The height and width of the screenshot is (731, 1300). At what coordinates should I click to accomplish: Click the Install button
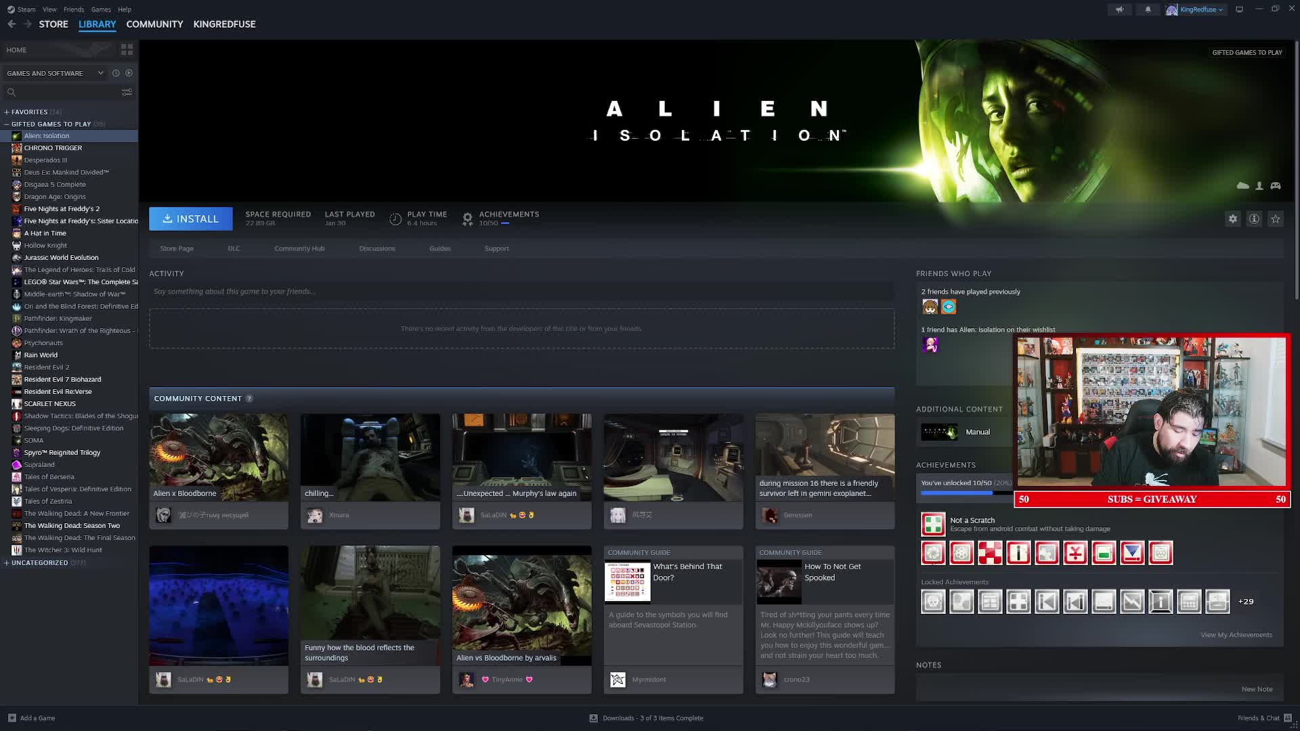coord(190,219)
